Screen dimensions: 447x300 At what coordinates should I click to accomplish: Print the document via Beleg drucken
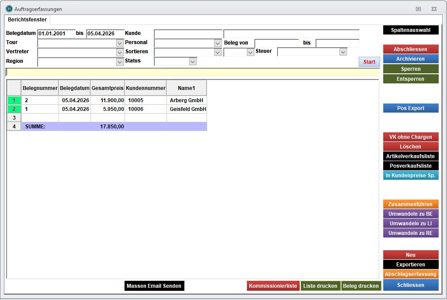pos(361,286)
